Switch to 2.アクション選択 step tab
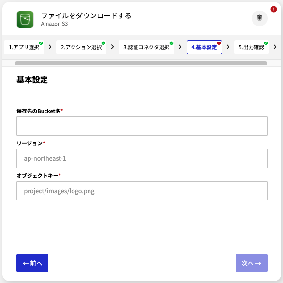This screenshot has height=283, width=283. pos(81,47)
